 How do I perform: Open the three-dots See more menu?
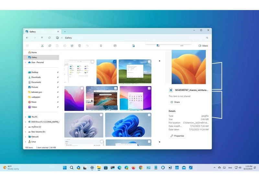coord(182,46)
